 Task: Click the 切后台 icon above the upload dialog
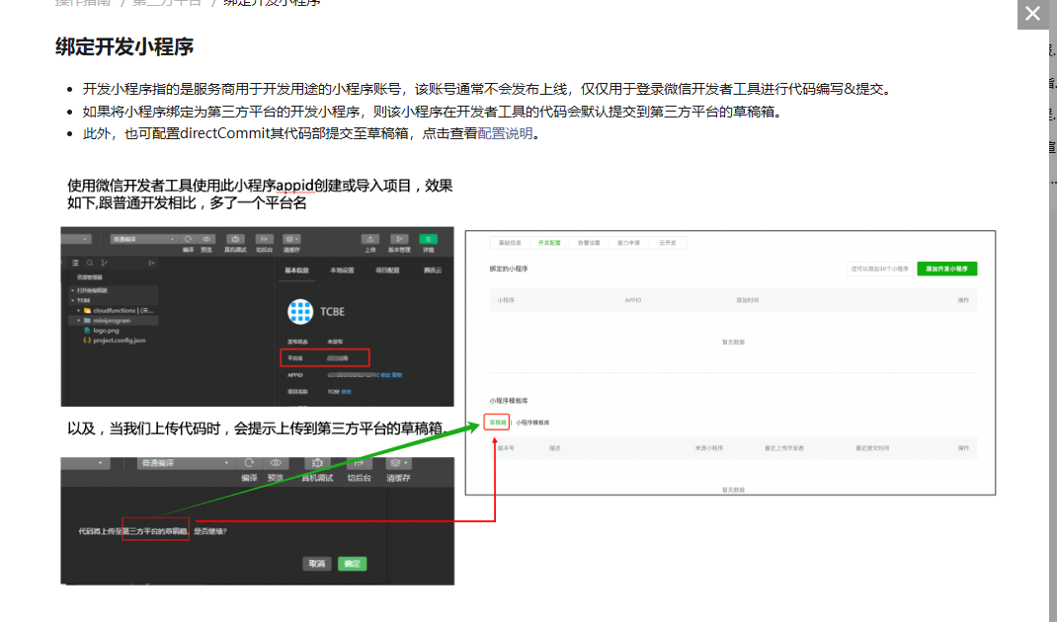[x=359, y=462]
